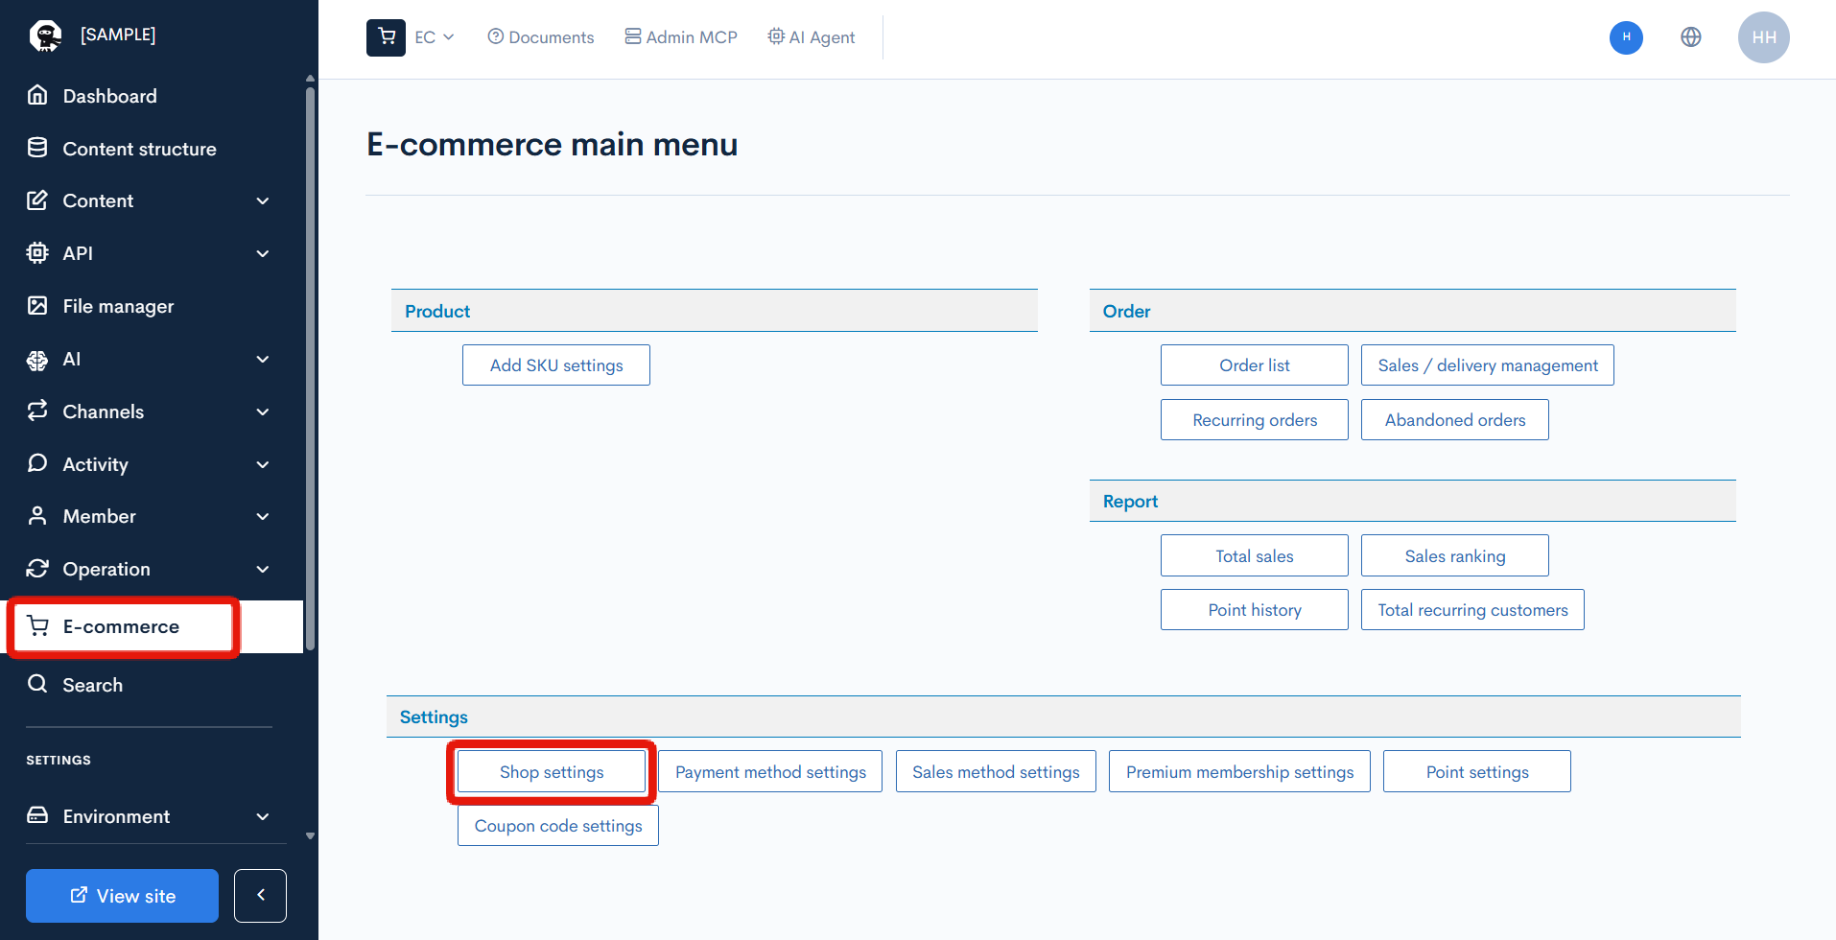Expand the Environment submenu chevron
Viewport: 1836px width, 940px height.
[263, 816]
